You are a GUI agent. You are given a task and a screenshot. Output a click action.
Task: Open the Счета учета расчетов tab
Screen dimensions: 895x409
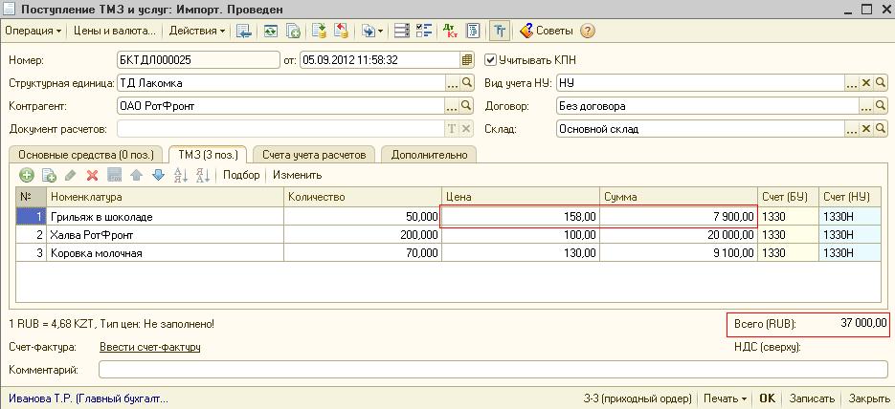click(314, 154)
